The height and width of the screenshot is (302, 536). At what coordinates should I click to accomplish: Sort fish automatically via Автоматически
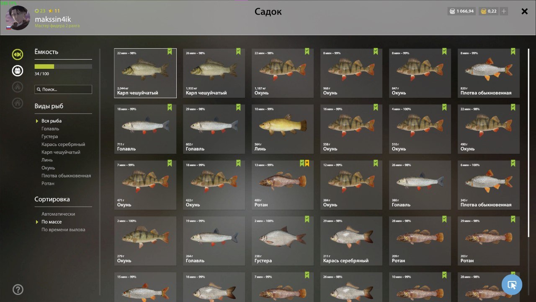coord(58,214)
